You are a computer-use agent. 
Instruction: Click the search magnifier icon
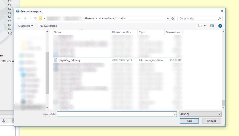(x=219, y=18)
